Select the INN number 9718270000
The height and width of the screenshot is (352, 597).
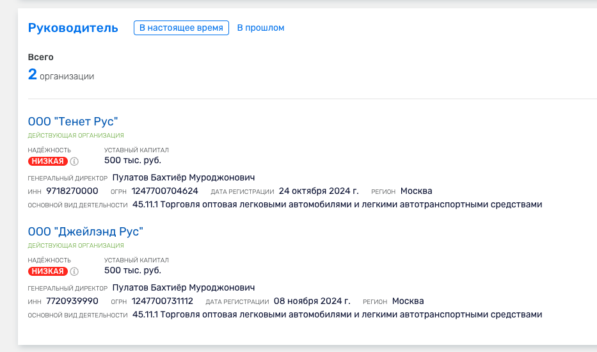(x=72, y=191)
